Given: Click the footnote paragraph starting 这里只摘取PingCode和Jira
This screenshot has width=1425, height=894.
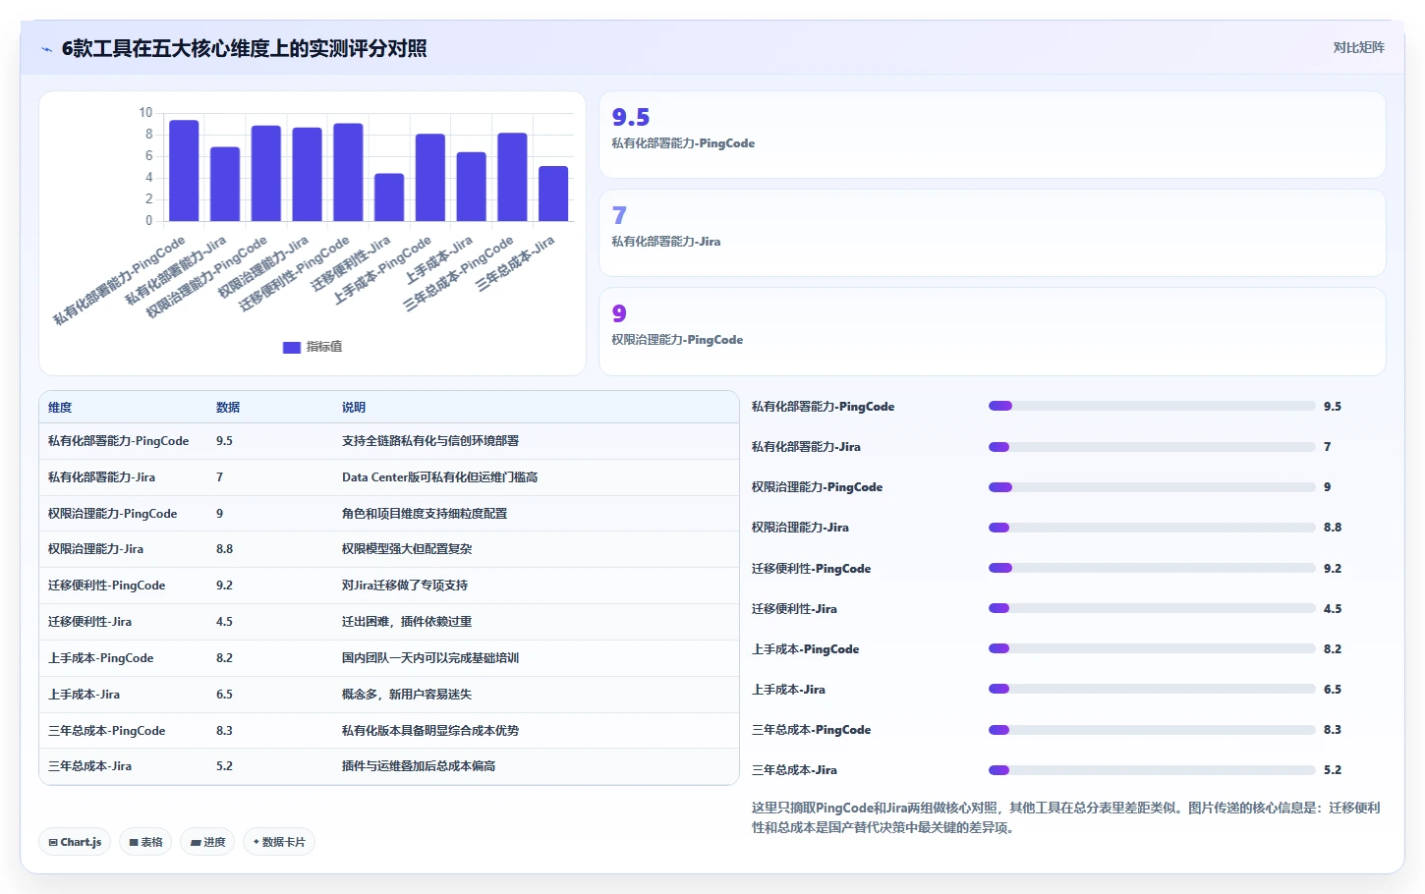Looking at the screenshot, I should tap(1066, 817).
